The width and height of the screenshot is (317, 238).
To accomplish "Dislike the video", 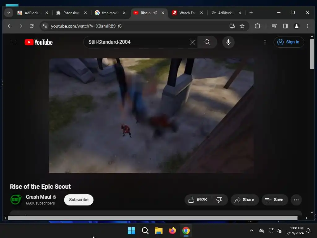I will (x=219, y=200).
